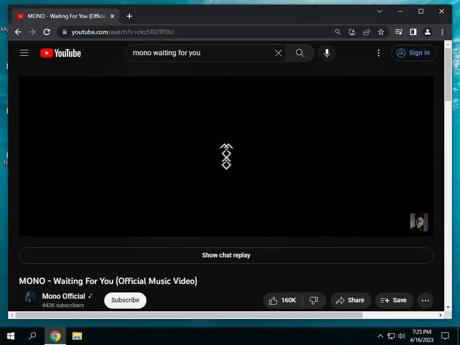Screen dimensions: 460x345
Task: Select the MONO - Waiting For You tab
Action: [x=66, y=16]
